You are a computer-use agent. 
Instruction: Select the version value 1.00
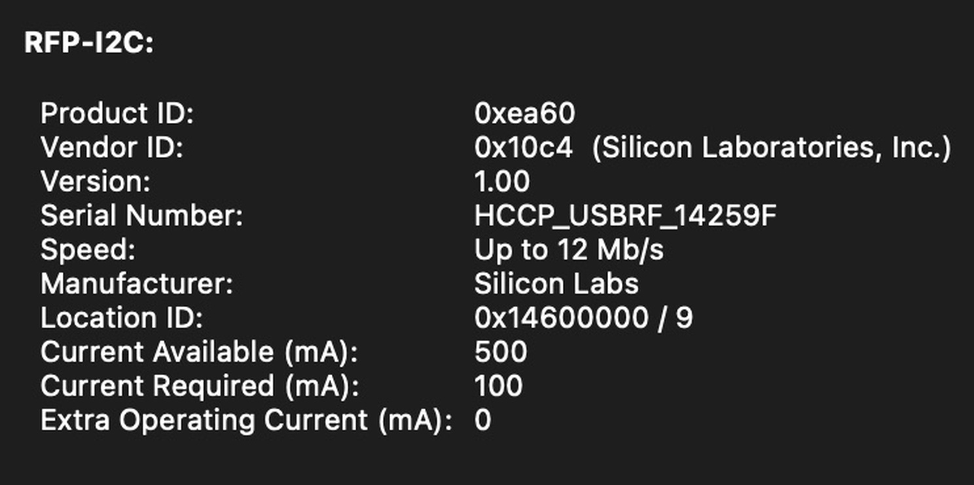[x=502, y=182]
